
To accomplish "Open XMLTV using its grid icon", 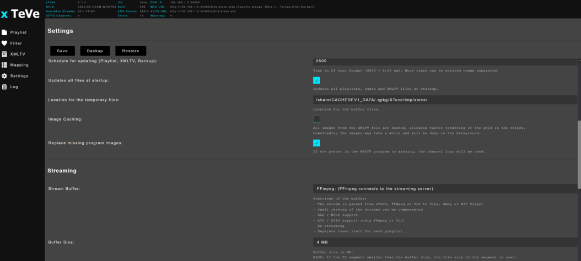I will tap(4, 54).
